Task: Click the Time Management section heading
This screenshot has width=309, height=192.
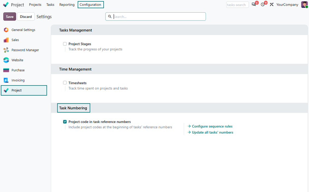Action: point(75,69)
